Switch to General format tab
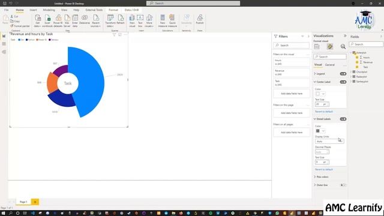The image size is (384, 216). (329, 65)
